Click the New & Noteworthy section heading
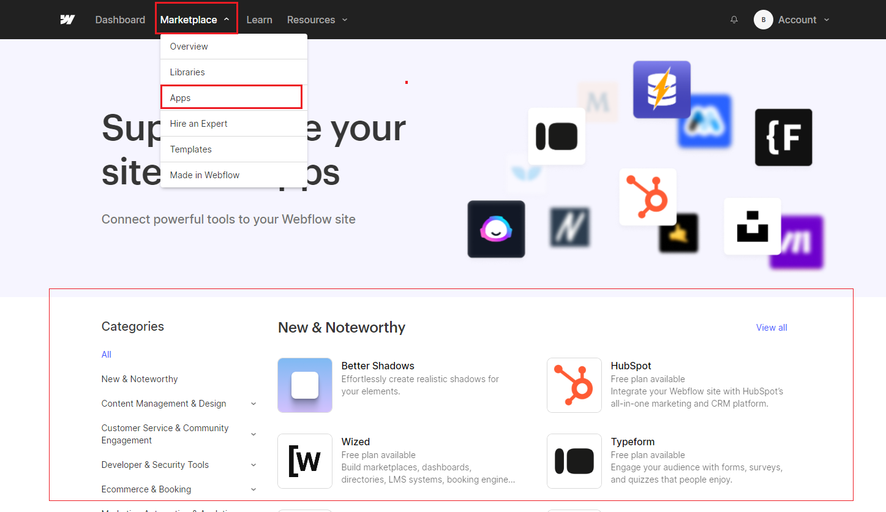 pos(342,328)
